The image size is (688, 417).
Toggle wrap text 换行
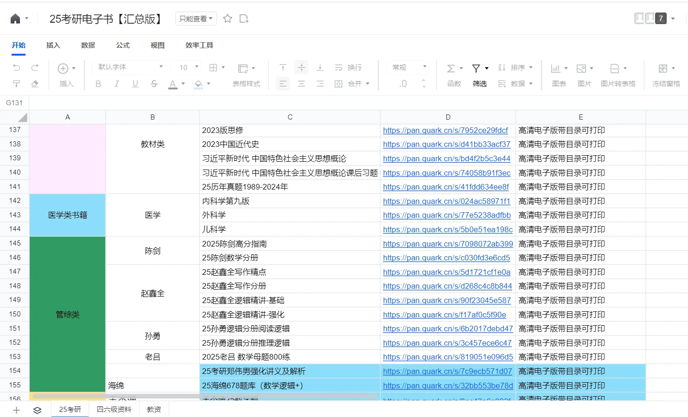tap(348, 68)
